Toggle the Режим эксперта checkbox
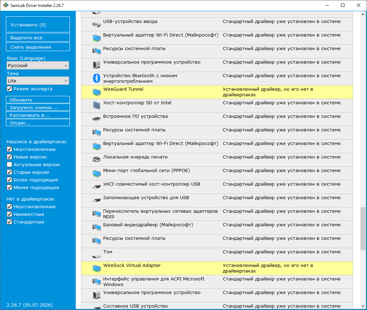Viewport: 367px width, 310px height. pyautogui.click(x=9, y=89)
